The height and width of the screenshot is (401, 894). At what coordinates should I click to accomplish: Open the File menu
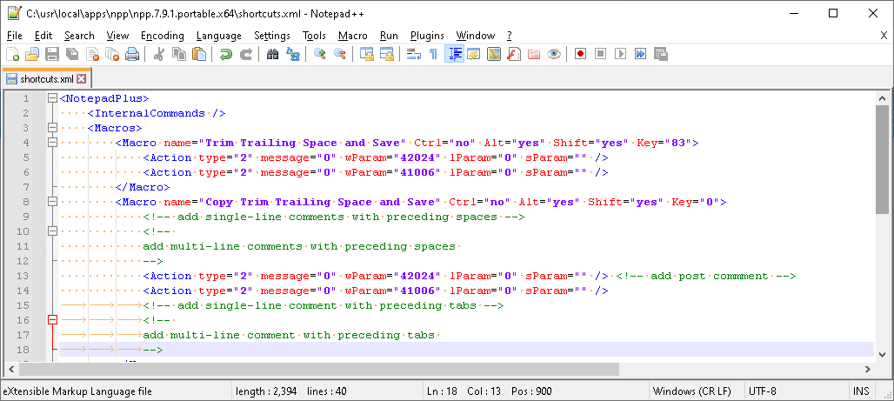pos(15,36)
